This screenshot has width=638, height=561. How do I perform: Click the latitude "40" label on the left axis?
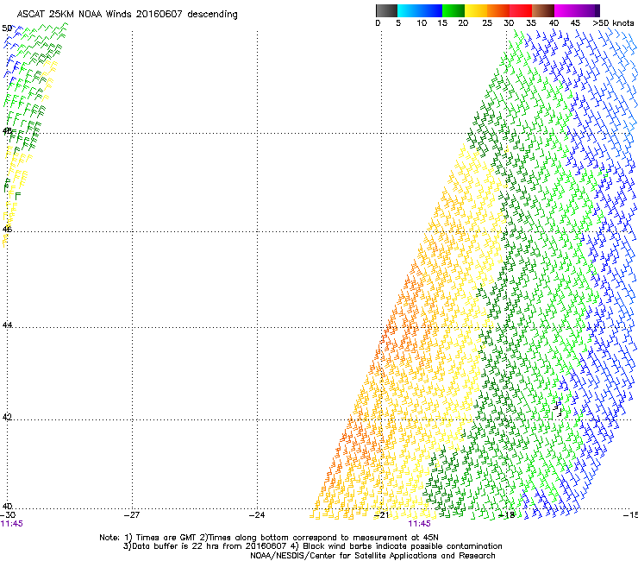tap(7, 506)
